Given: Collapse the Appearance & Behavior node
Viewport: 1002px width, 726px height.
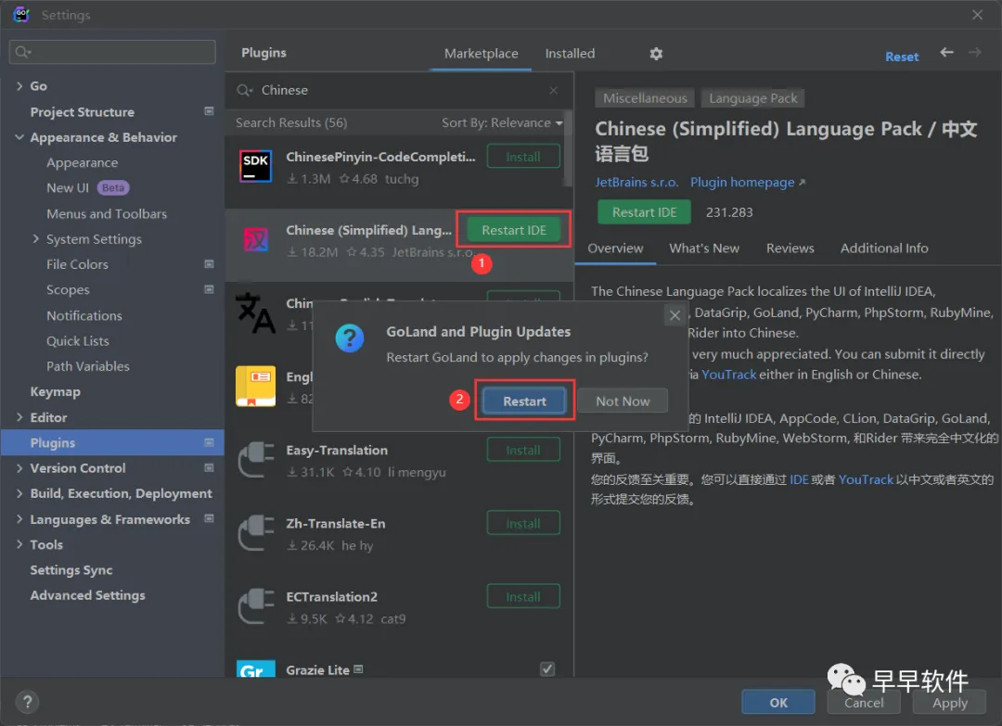Looking at the screenshot, I should (x=19, y=137).
